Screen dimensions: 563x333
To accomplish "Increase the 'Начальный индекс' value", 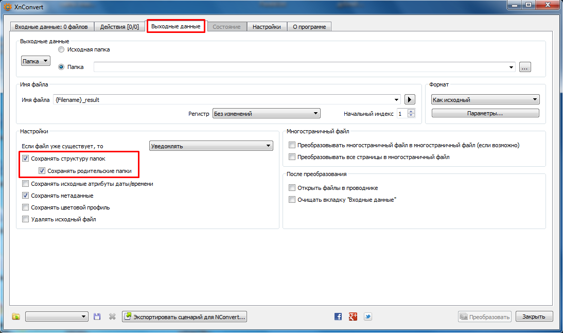I will tap(411, 111).
